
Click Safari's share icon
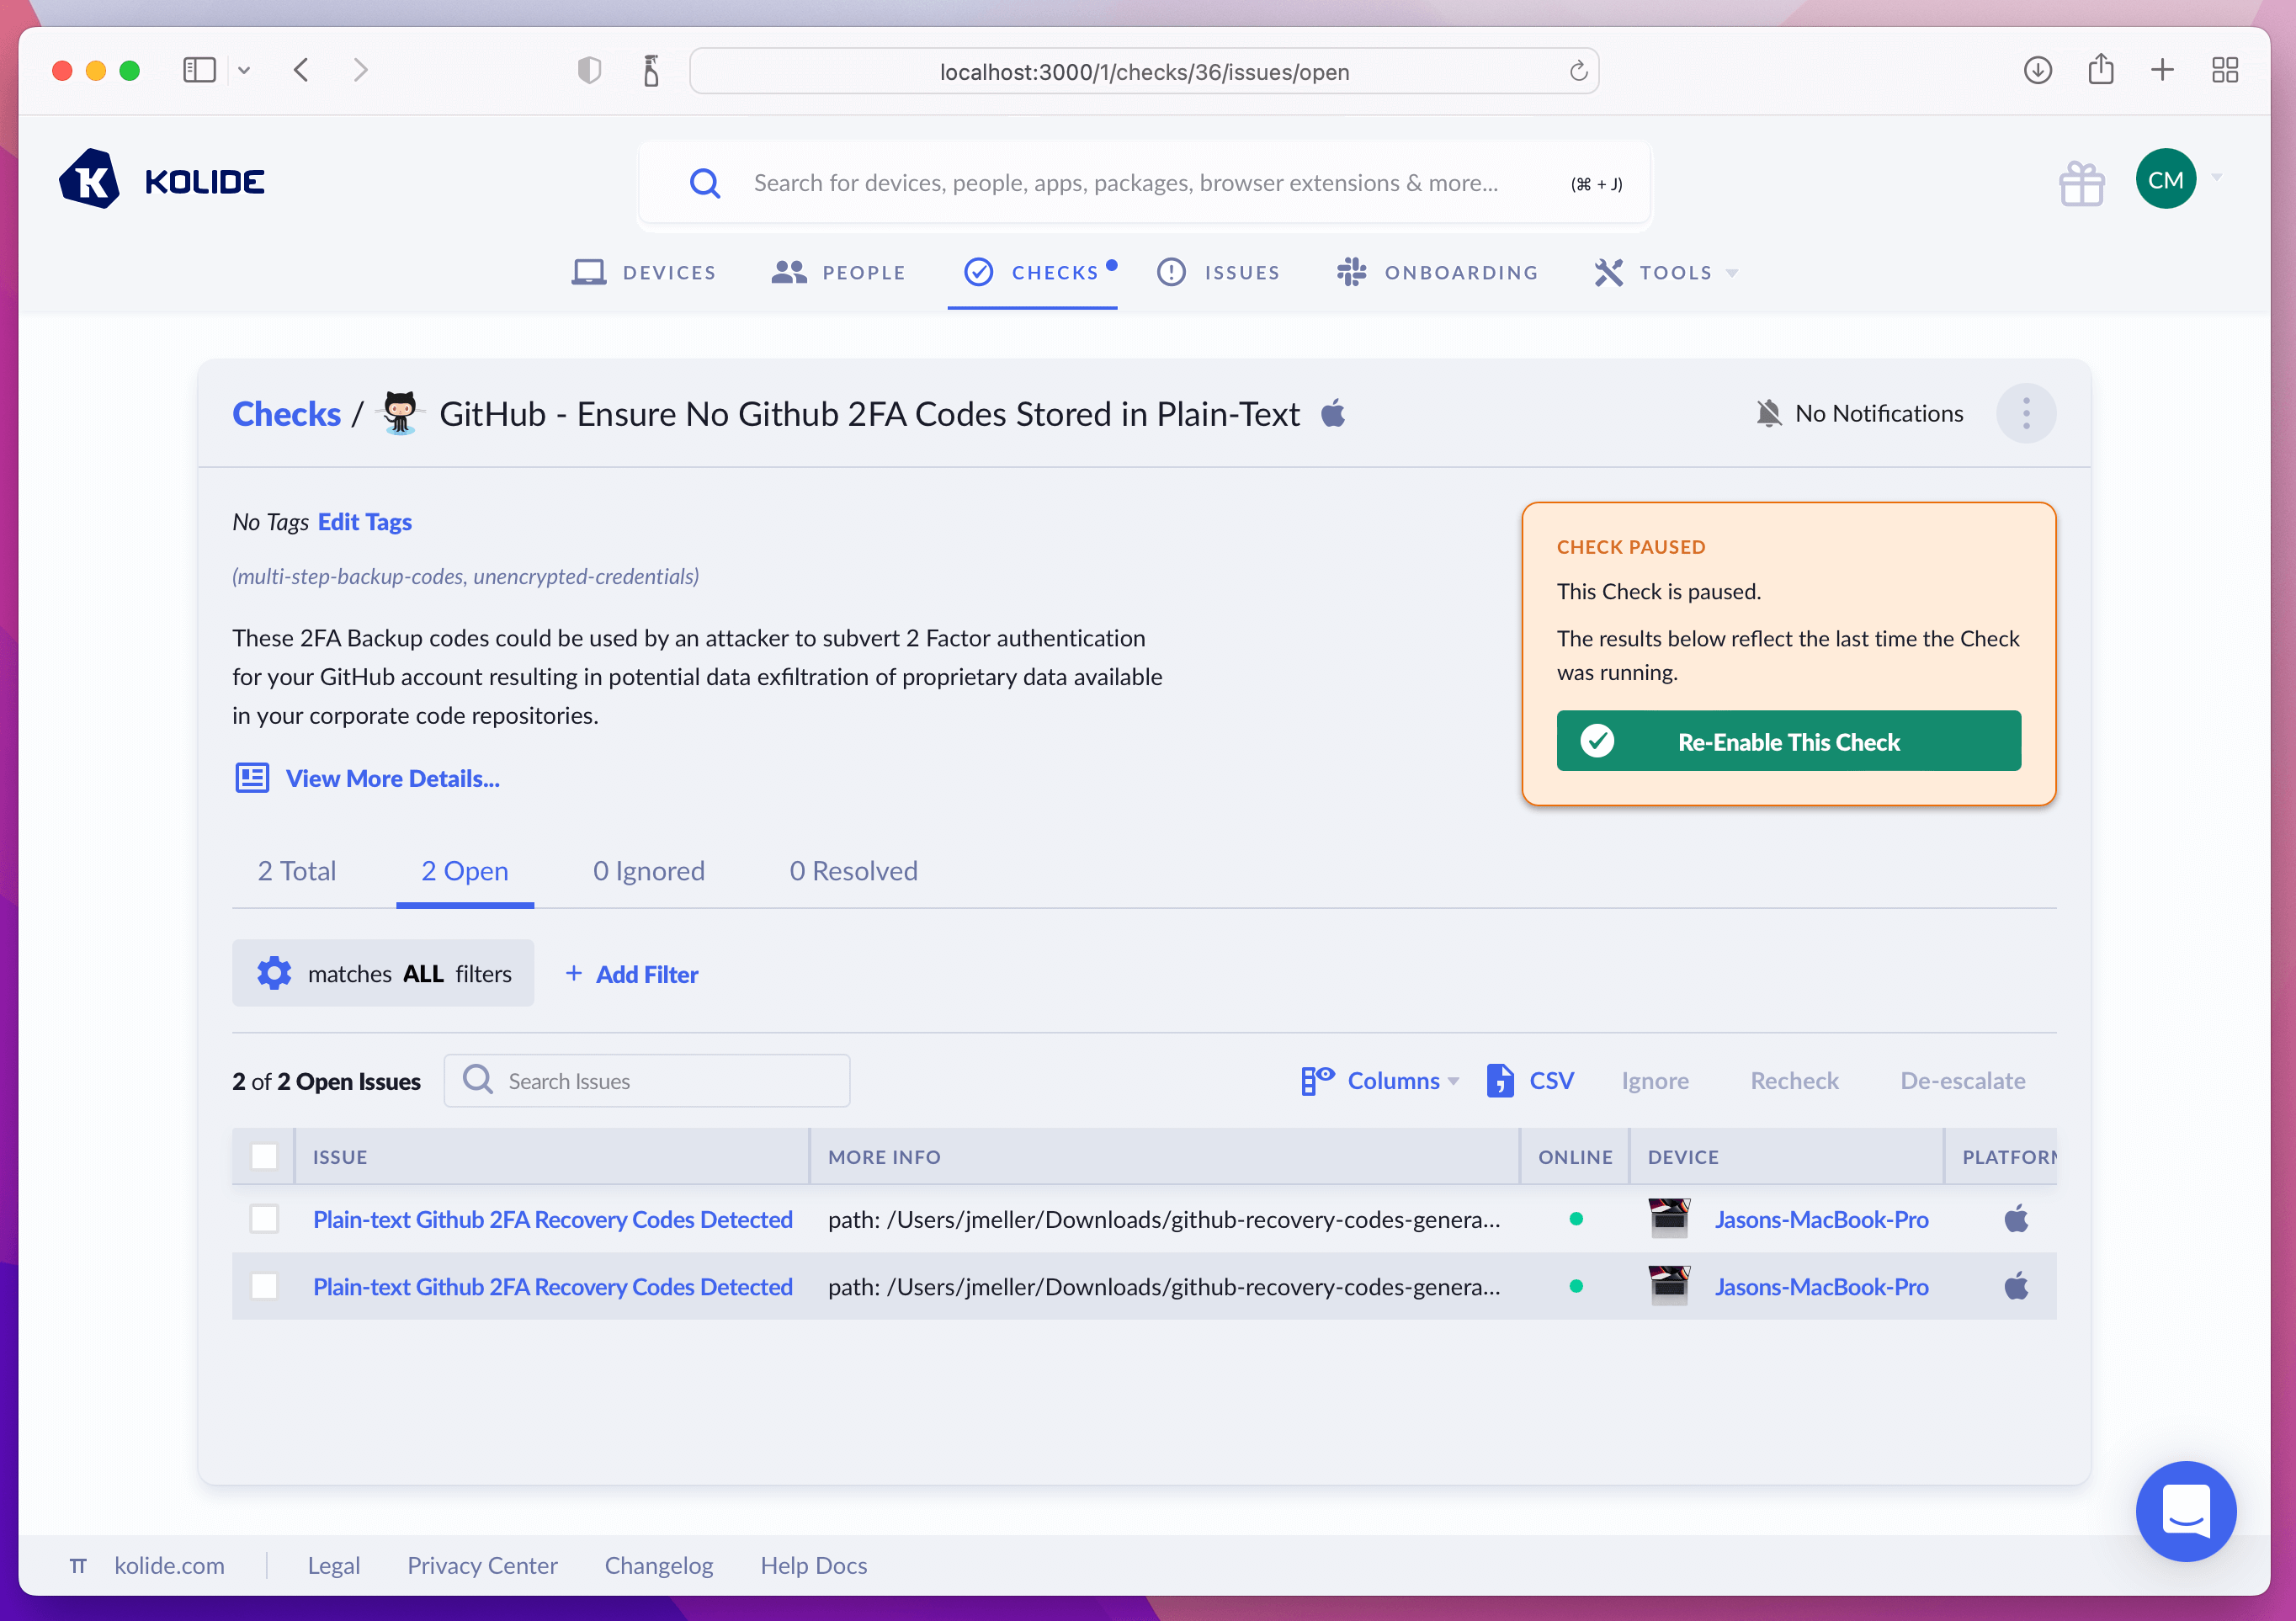2100,70
